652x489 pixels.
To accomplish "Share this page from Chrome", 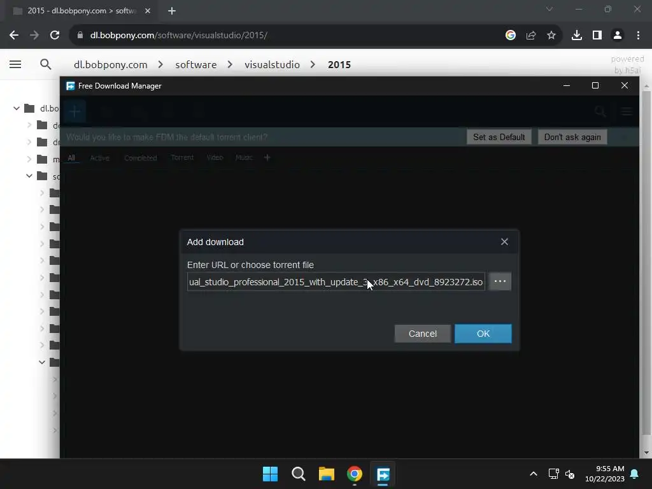I will (531, 35).
